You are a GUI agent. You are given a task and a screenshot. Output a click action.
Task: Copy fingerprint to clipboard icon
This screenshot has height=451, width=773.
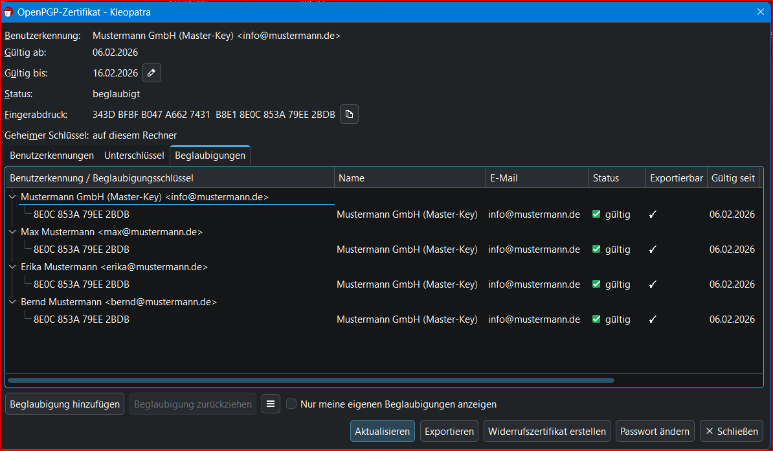coord(349,115)
